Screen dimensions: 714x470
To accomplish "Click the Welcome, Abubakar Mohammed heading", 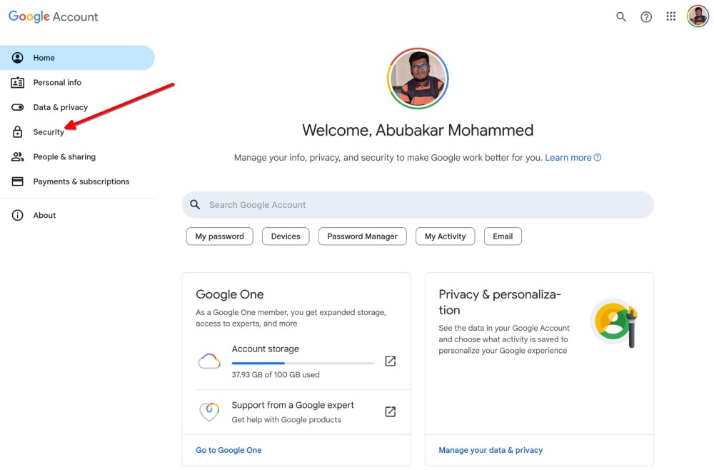I will click(418, 130).
